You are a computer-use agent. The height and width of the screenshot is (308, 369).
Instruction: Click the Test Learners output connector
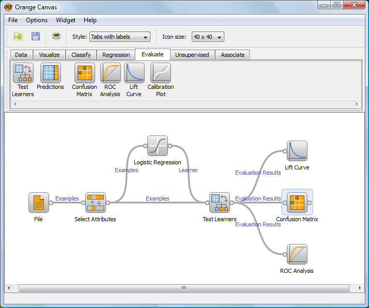(232, 203)
